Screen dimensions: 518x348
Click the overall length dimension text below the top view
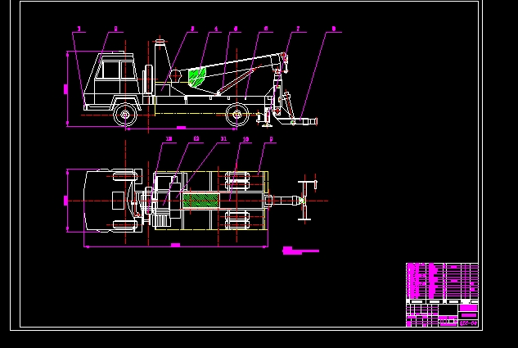(175, 245)
